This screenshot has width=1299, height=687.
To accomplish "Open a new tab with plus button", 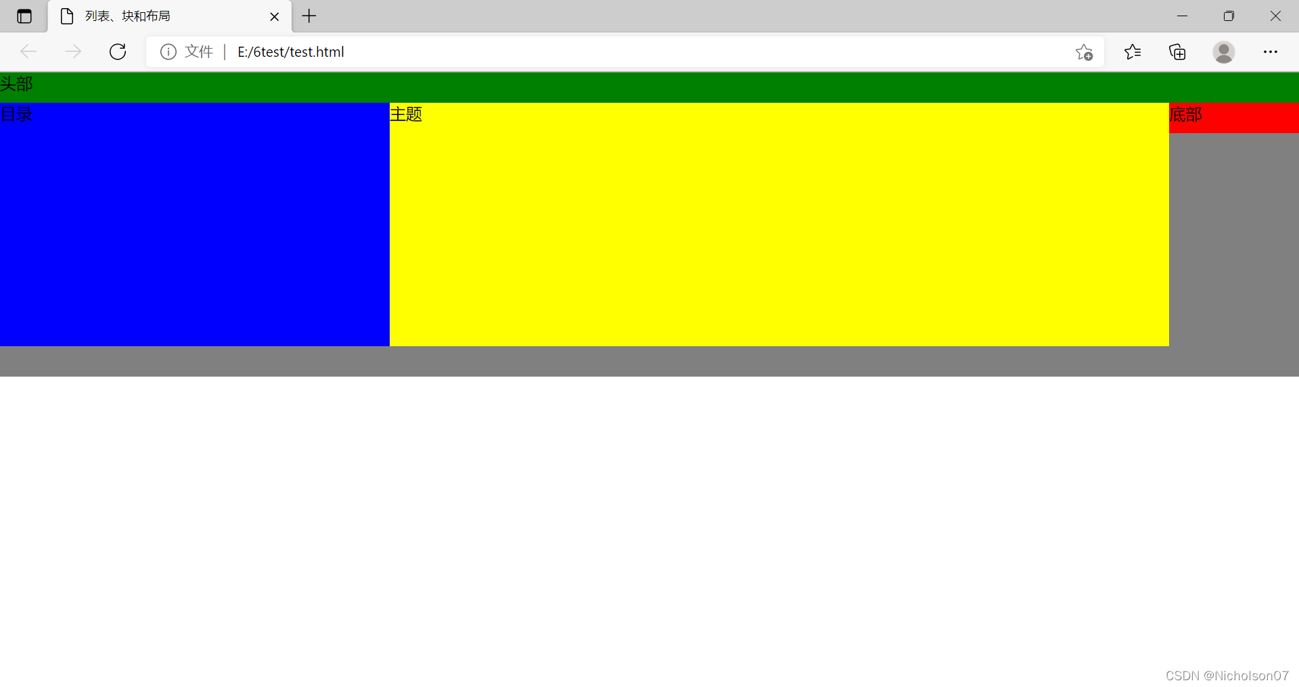I will (309, 16).
